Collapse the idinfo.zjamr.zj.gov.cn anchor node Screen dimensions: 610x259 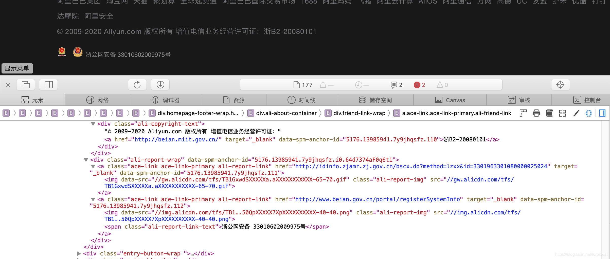coord(93,166)
